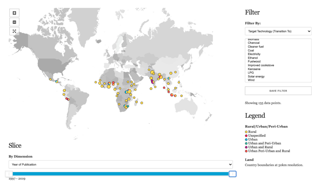This screenshot has height=183, width=318.
Task: Click the blue Urban legend swatch
Action: (x=246, y=139)
